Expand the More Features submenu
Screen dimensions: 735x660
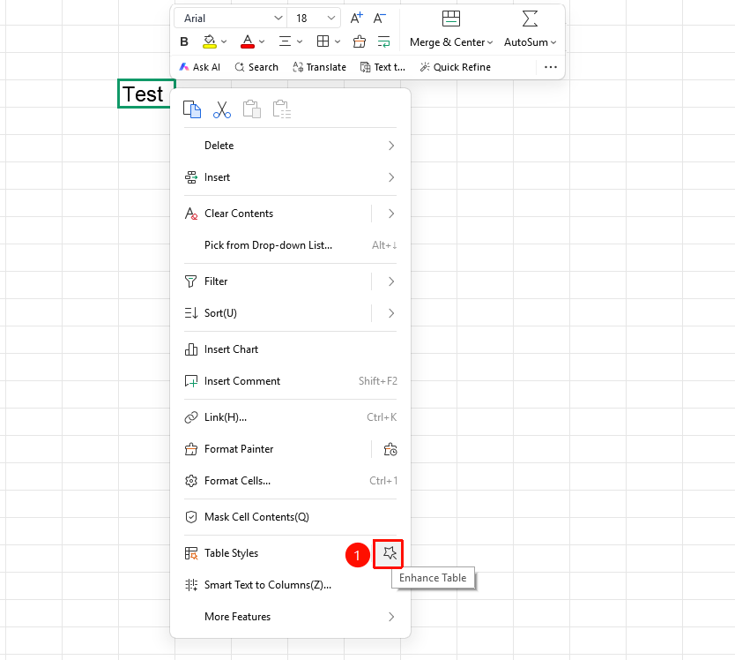(290, 617)
